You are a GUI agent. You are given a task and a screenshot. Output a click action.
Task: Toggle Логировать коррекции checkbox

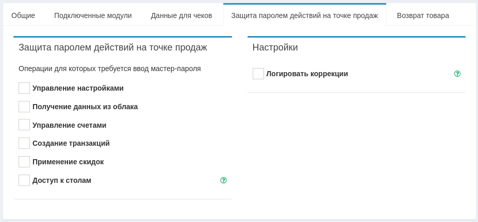(x=258, y=74)
